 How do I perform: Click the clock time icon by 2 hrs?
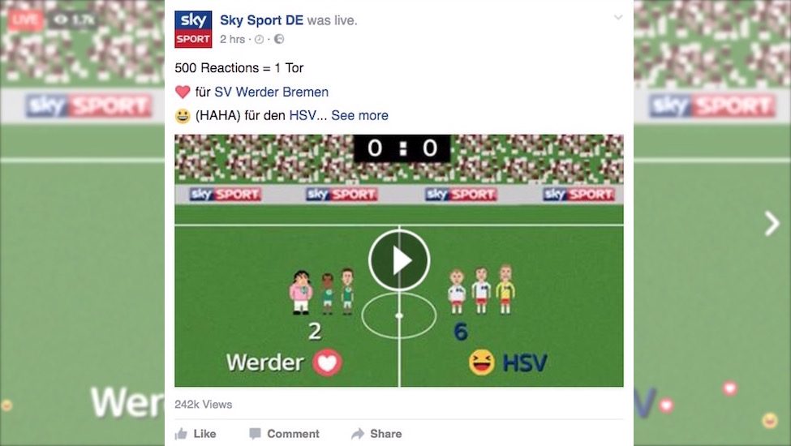click(x=260, y=39)
